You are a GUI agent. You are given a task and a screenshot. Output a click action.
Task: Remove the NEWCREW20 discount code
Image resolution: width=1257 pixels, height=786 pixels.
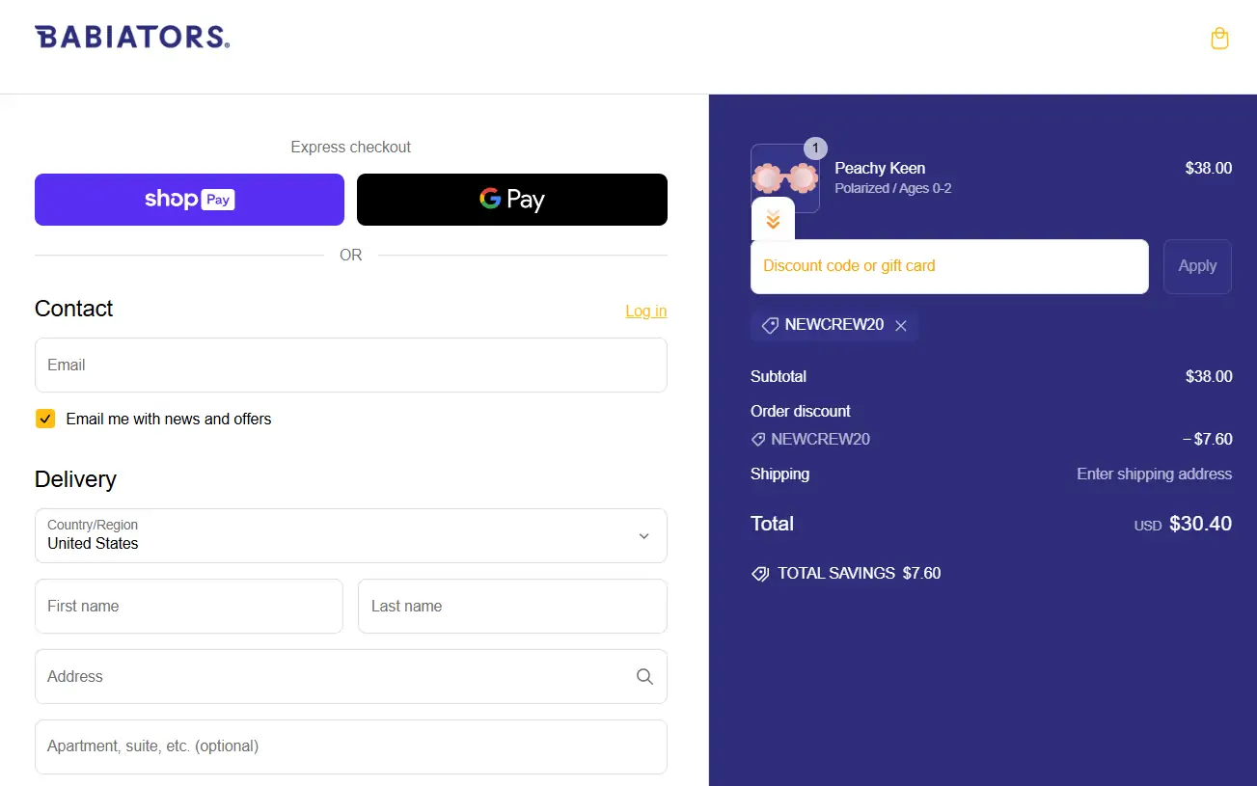(901, 326)
